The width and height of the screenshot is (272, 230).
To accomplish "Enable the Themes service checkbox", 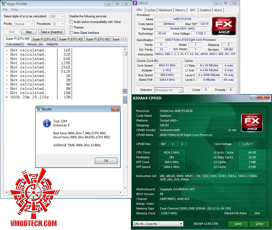I will (71, 27).
